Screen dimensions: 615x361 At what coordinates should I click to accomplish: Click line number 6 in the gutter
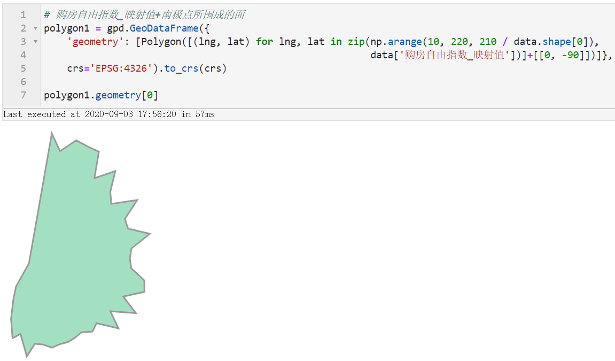point(23,82)
